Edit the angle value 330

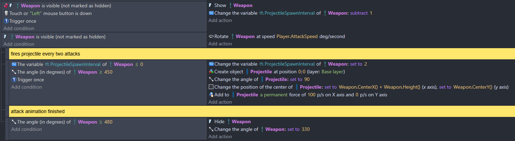point(306,129)
